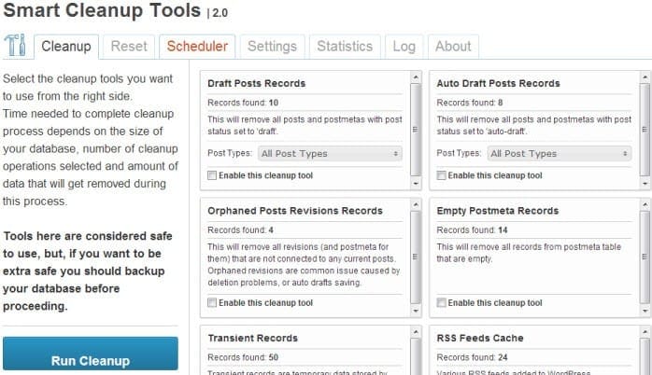The width and height of the screenshot is (652, 375).
Task: Click scroll down arrow in Empty Postmeta Records box
Action: coord(645,311)
